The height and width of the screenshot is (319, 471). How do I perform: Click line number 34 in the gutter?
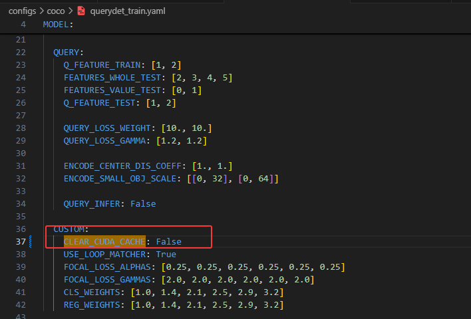coord(21,204)
